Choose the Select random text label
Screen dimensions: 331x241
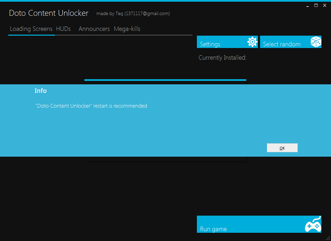pyautogui.click(x=282, y=44)
